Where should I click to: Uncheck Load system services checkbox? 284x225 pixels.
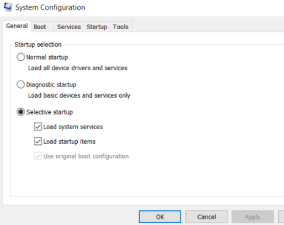click(38, 127)
